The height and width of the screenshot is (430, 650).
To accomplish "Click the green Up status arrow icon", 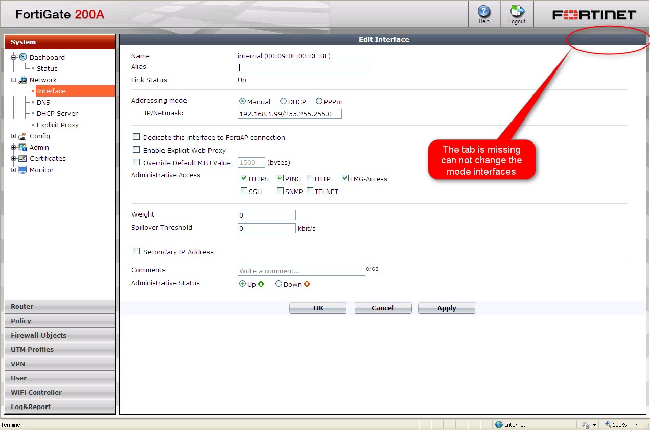I will pos(261,284).
